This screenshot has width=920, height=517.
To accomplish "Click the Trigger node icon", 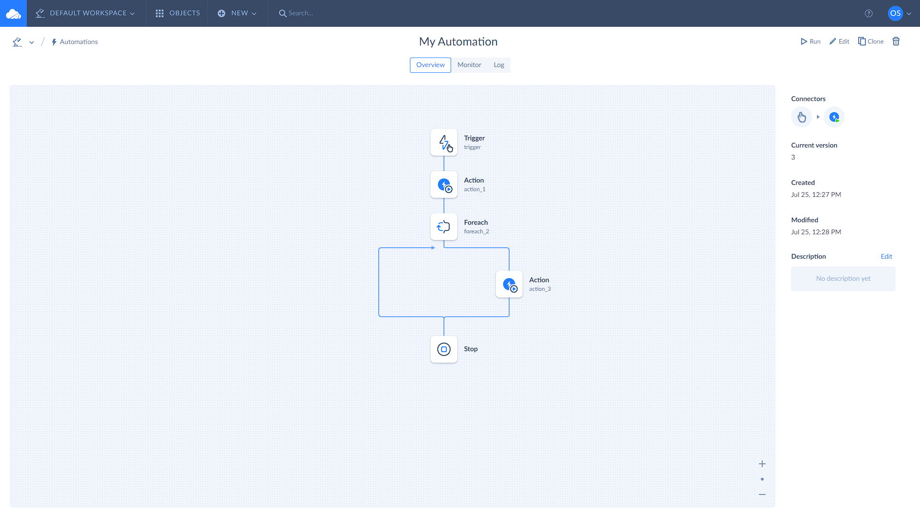I will pos(443,142).
